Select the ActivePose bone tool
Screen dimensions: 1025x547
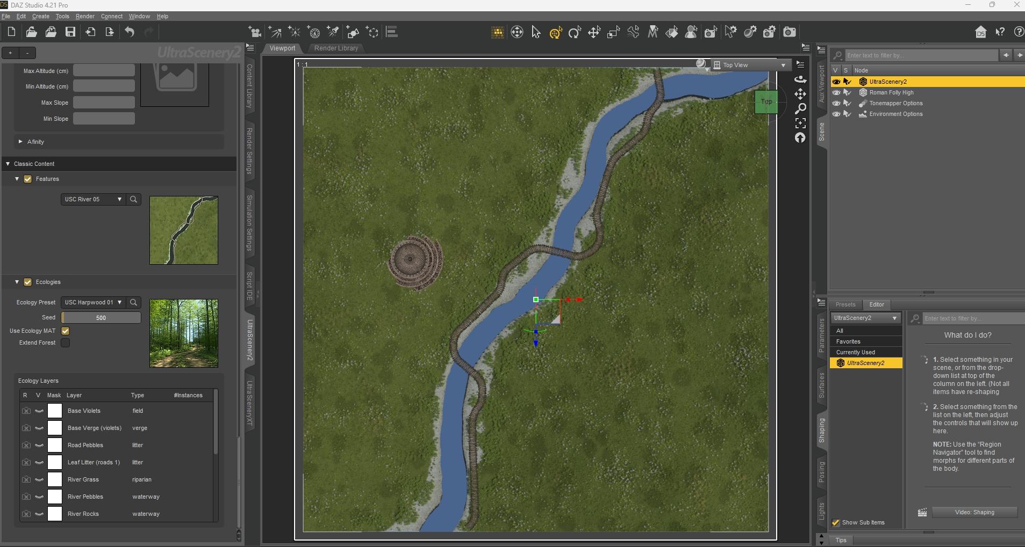(634, 32)
